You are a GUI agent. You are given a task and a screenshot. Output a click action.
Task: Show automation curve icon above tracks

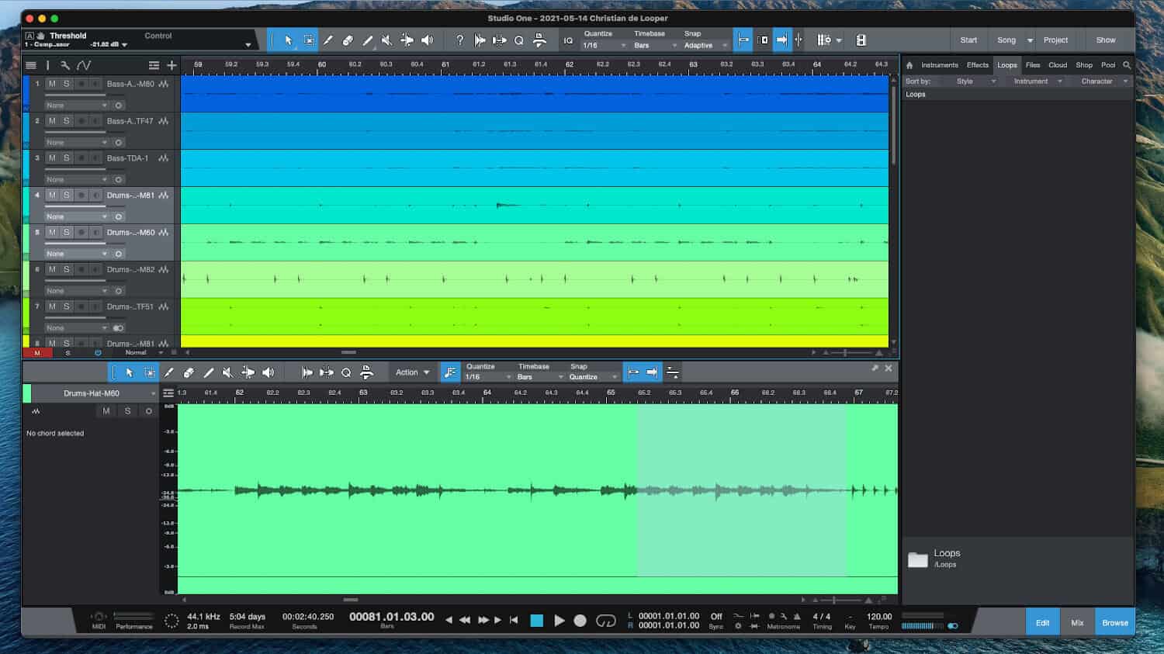pos(84,65)
